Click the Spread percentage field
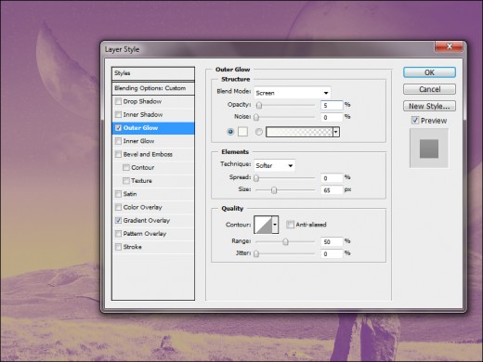 pos(332,178)
